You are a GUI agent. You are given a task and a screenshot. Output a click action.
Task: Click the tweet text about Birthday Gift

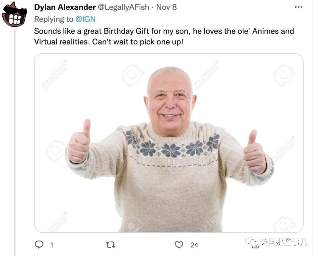click(164, 36)
